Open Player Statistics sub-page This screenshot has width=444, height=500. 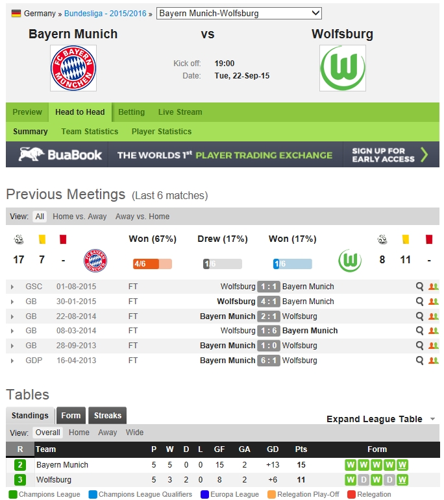tap(162, 132)
